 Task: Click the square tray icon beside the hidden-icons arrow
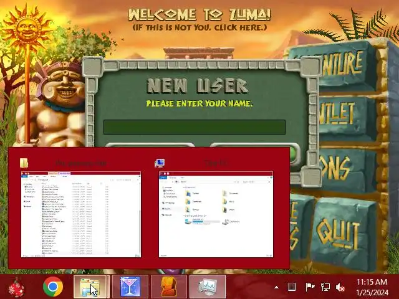click(x=292, y=287)
